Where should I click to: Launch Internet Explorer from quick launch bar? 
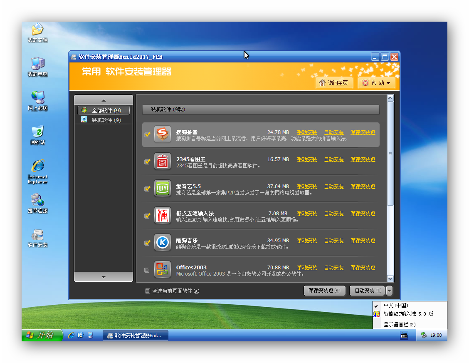point(71,335)
